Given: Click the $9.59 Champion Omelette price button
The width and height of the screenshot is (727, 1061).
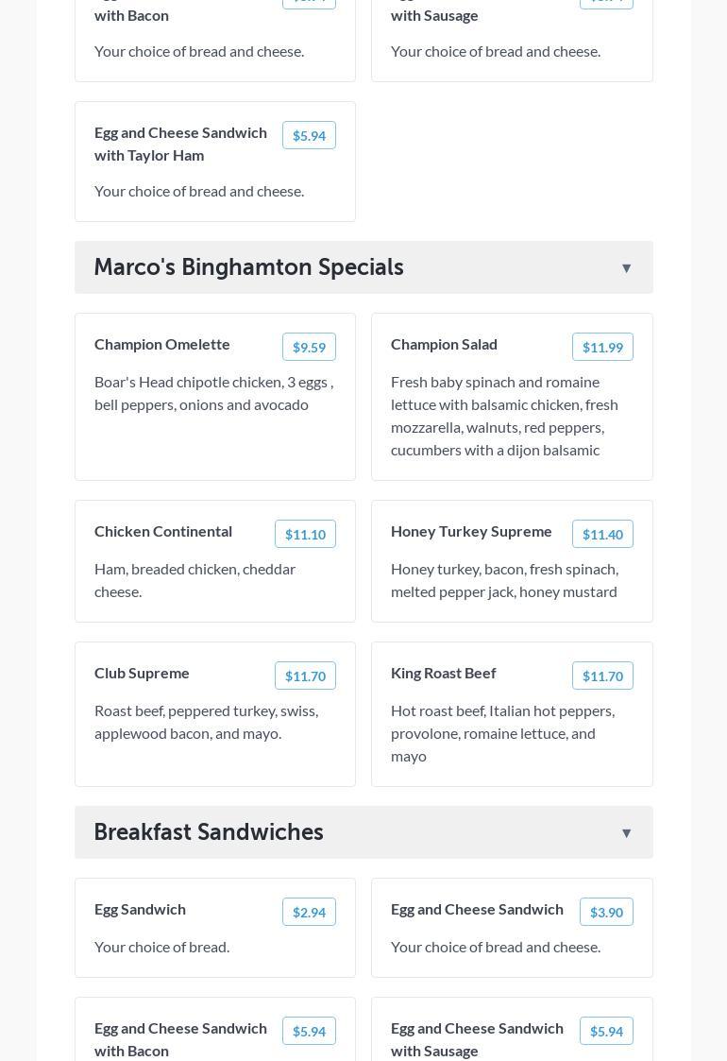Looking at the screenshot, I should point(309,347).
